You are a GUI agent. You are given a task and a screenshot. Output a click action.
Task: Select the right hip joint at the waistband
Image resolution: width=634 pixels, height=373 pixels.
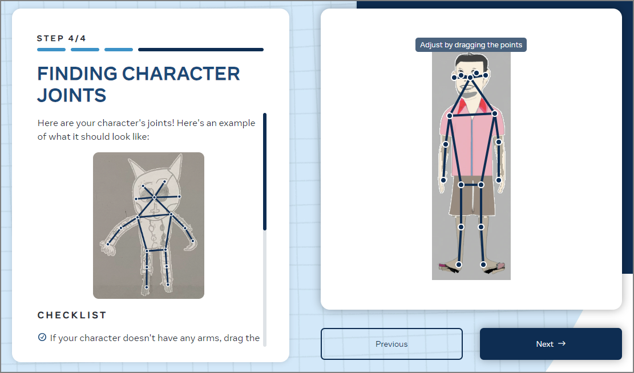tap(481, 185)
